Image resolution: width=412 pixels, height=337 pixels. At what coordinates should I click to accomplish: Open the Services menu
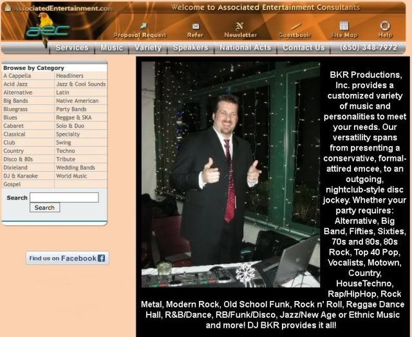pos(72,48)
